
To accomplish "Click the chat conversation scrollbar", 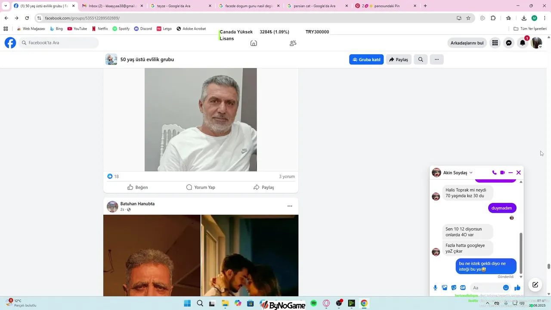I will (x=521, y=253).
